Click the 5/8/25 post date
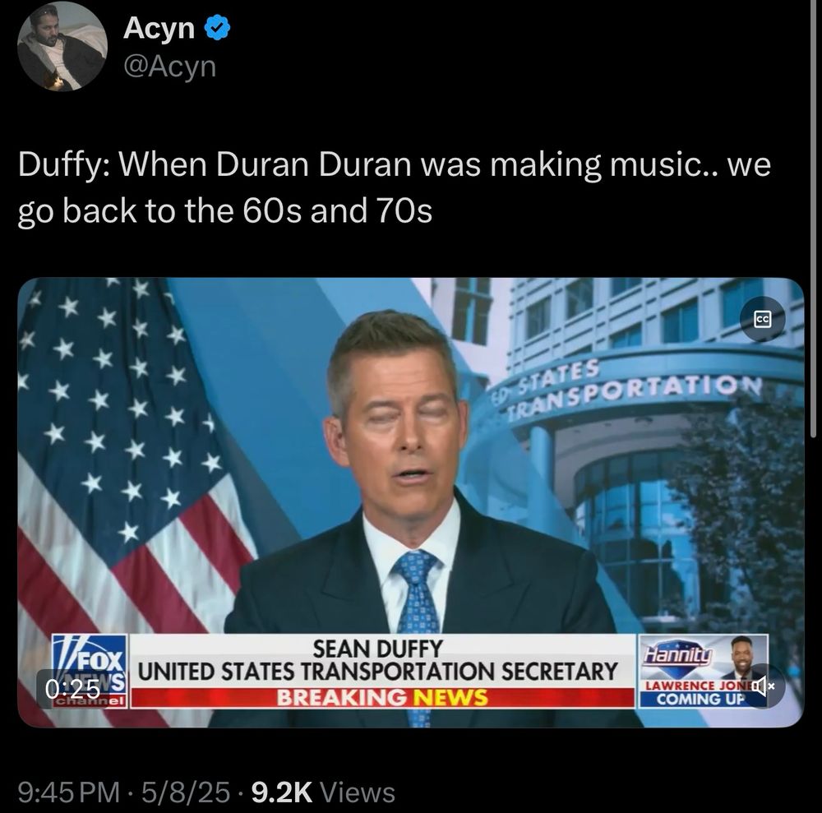The height and width of the screenshot is (813, 822). pos(185,792)
